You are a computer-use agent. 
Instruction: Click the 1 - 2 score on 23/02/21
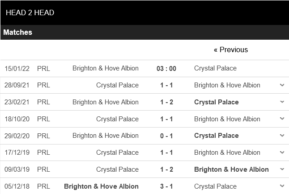[166, 102]
